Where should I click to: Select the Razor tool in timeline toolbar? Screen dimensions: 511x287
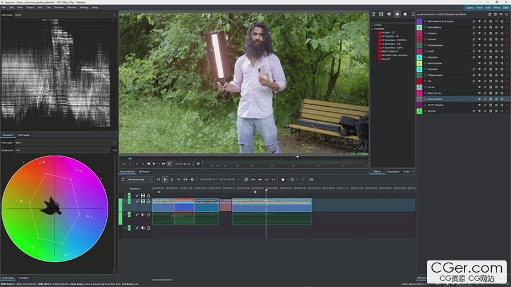click(172, 179)
